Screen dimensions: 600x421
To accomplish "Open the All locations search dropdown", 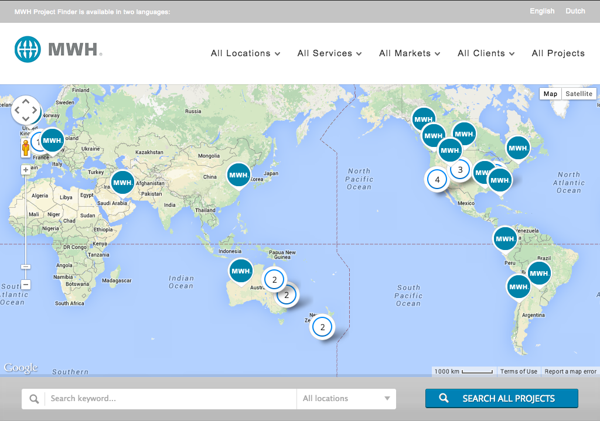I will [x=346, y=399].
